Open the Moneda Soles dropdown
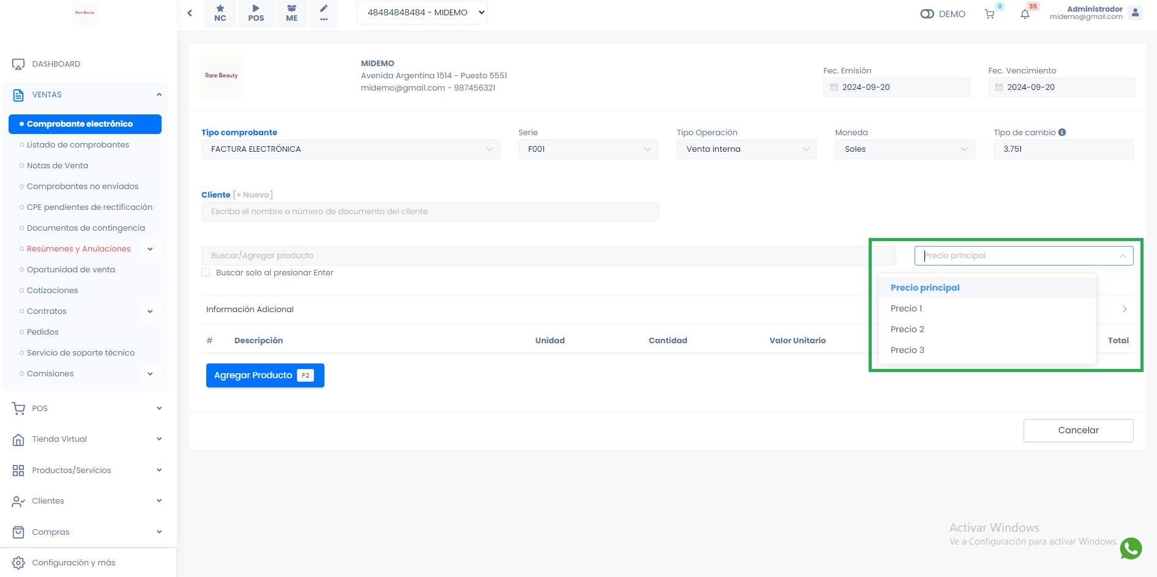This screenshot has height=577, width=1157. click(904, 149)
